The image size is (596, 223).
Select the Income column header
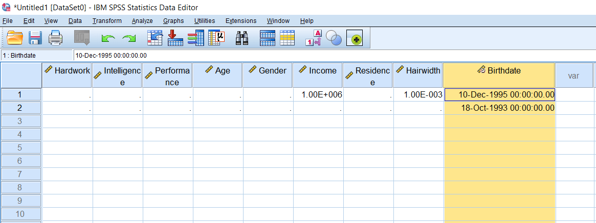(317, 71)
